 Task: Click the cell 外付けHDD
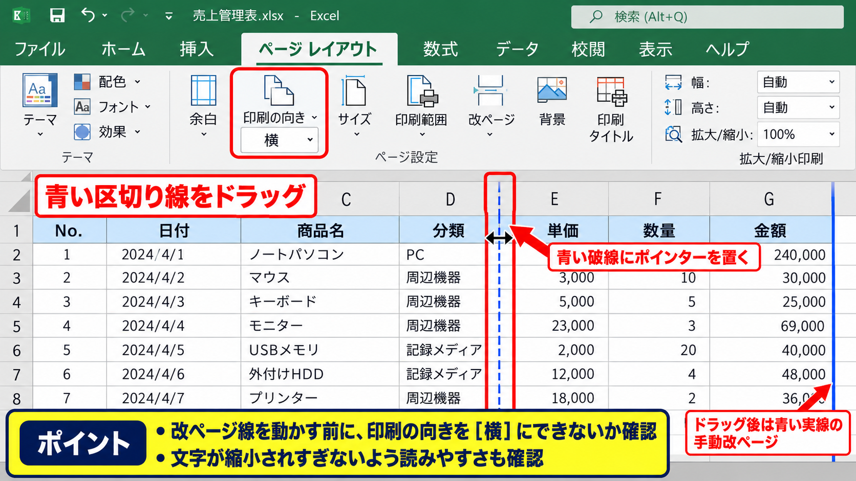[320, 374]
